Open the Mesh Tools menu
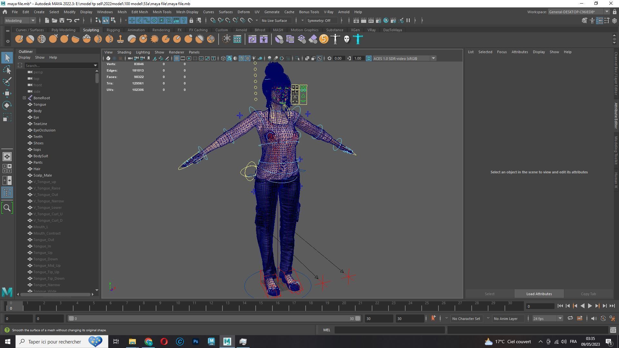 pyautogui.click(x=162, y=12)
